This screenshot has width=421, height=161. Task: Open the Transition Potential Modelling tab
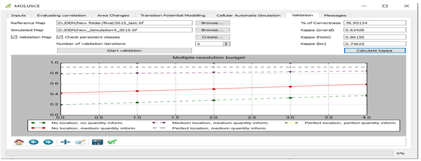[173, 15]
